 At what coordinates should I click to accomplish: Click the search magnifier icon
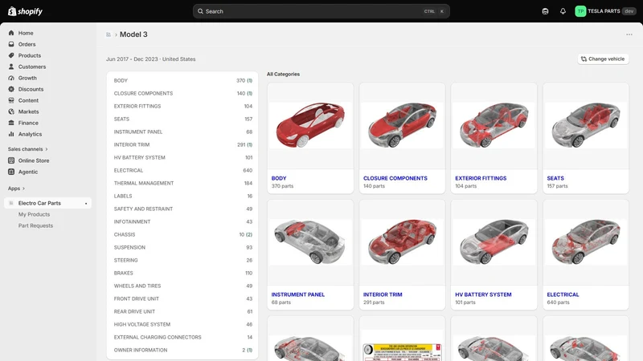coord(200,11)
